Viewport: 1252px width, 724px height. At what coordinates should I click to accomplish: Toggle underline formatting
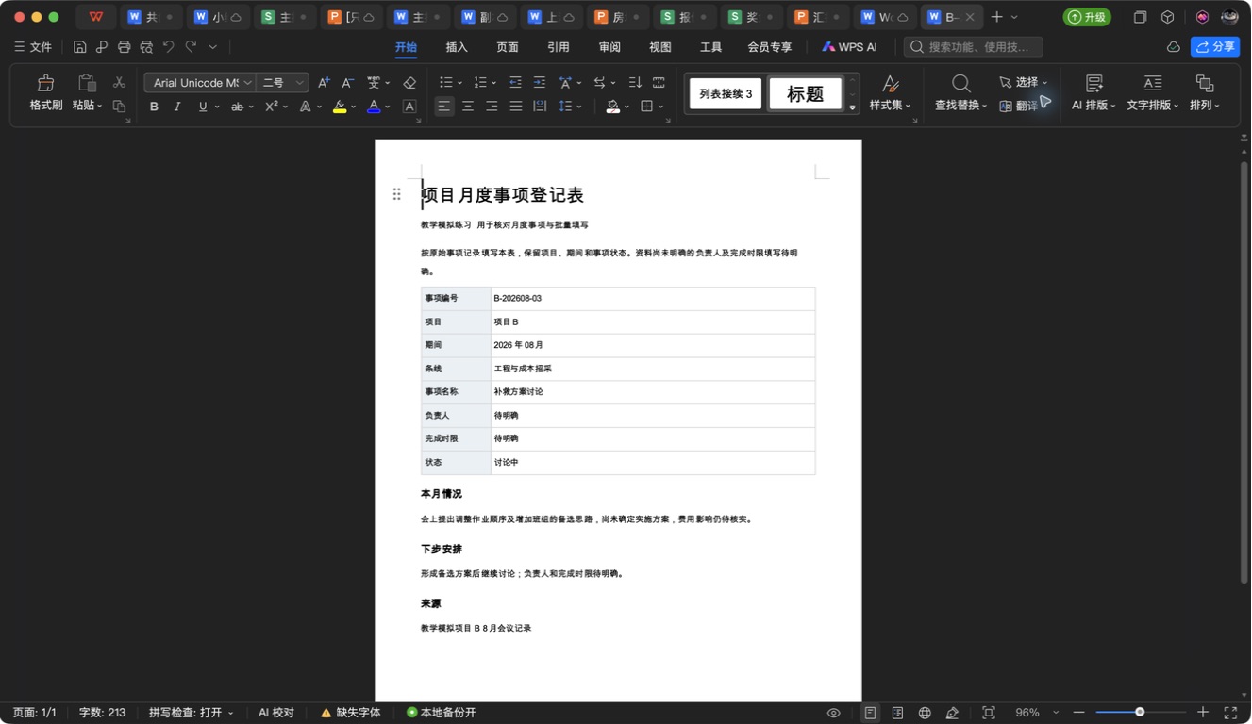click(x=202, y=107)
